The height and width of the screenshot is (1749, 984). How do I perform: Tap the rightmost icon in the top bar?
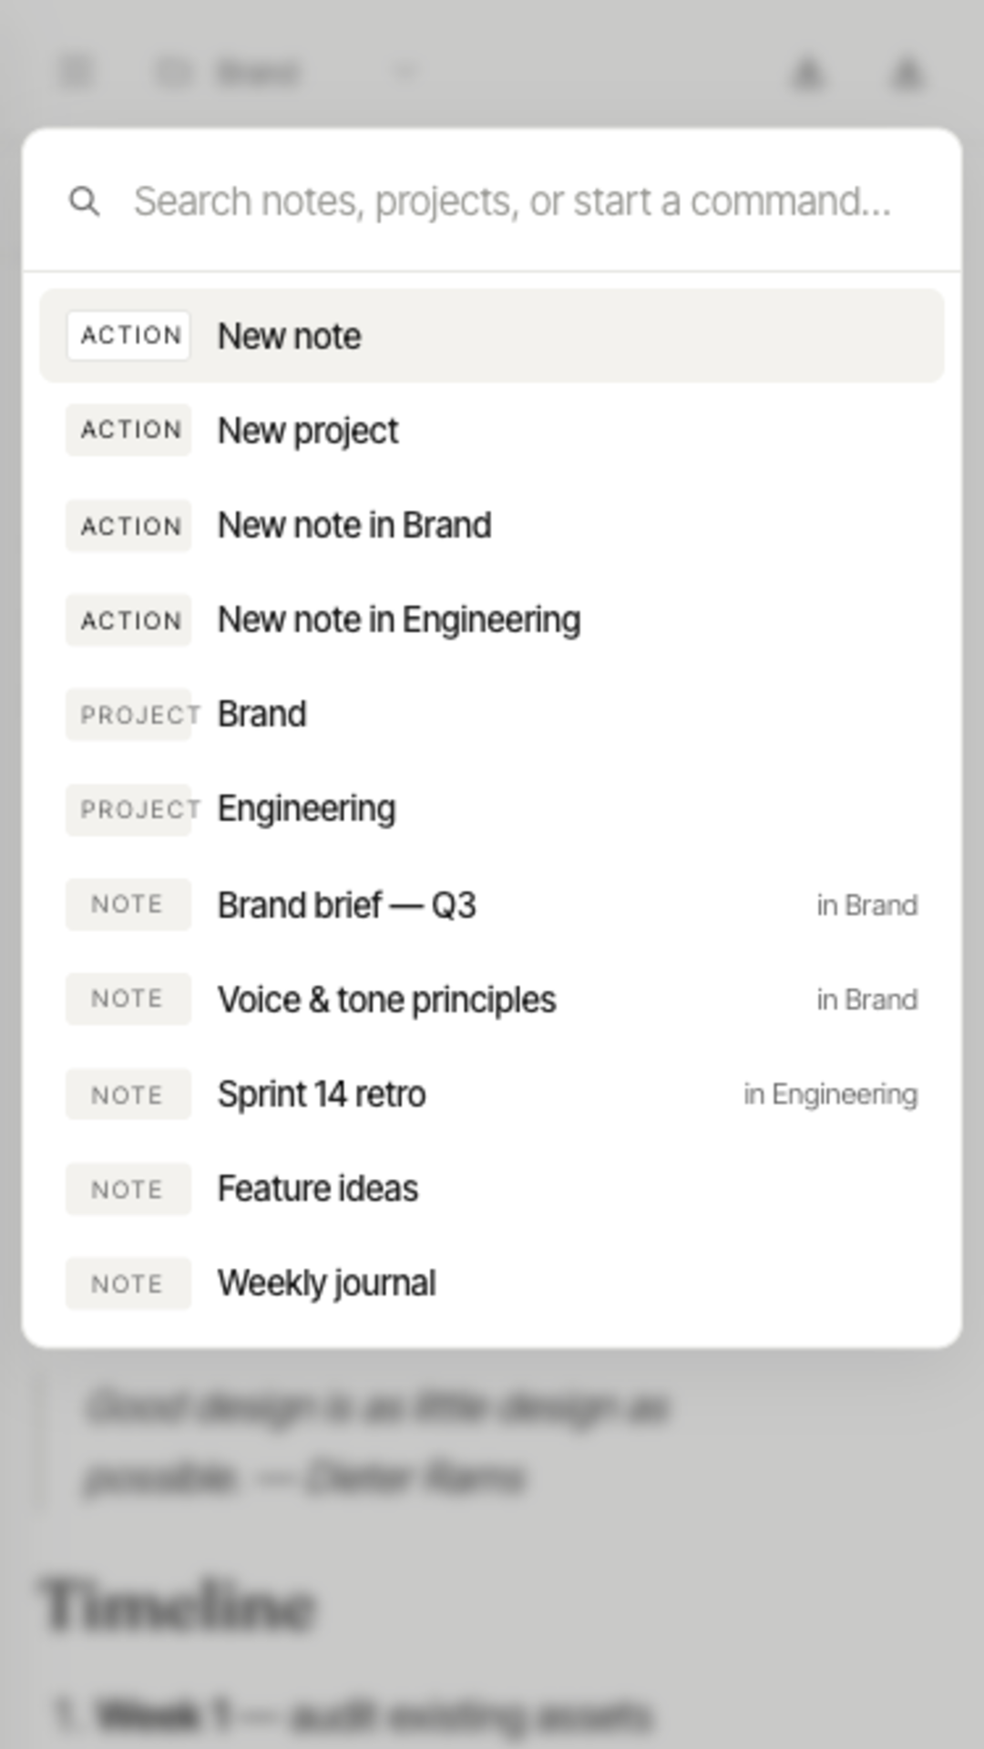click(x=905, y=75)
